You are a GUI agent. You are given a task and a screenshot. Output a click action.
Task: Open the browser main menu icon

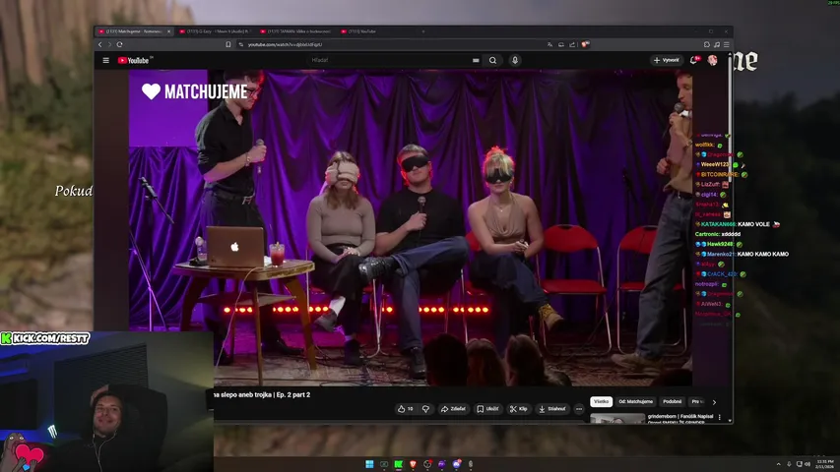pos(727,45)
